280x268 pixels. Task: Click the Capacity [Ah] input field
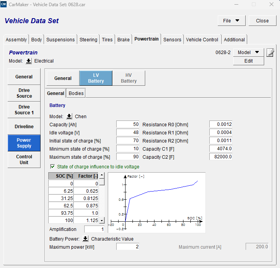tap(127, 124)
